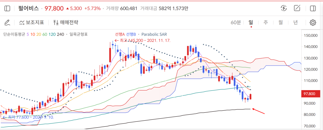323x130 pixels.
Task: Select the 년 yearly chart tab
Action: [x=296, y=22]
